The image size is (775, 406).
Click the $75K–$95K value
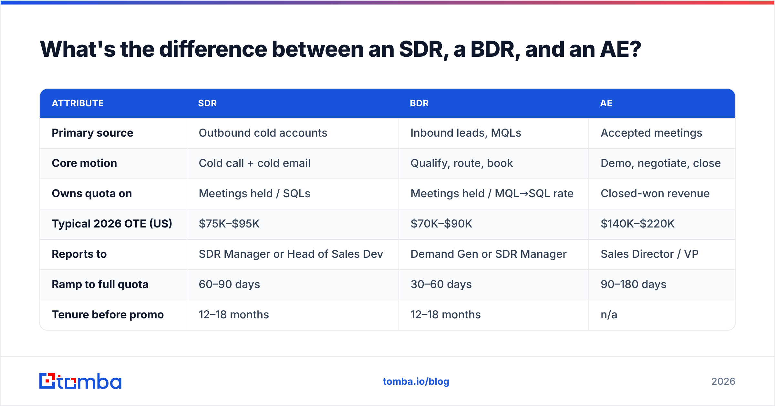(x=229, y=224)
